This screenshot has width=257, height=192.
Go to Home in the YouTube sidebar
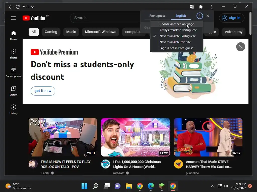coord(14,35)
